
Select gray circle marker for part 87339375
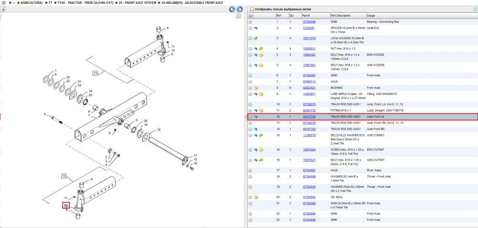point(250,104)
